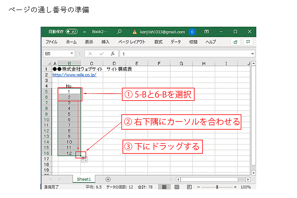Add a new sheet with plus icon

coord(108,179)
